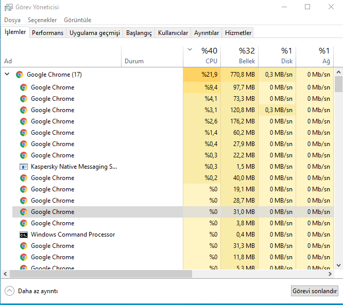Click the vertical scrollbar down arrow
This screenshot has height=305, width=343.
tap(338, 265)
